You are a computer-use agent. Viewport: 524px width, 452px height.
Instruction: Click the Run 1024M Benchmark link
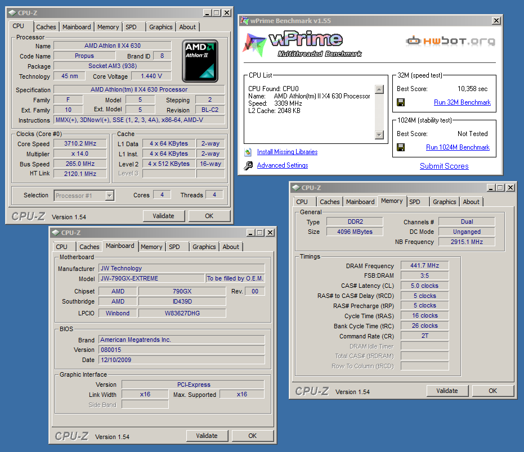coord(458,147)
